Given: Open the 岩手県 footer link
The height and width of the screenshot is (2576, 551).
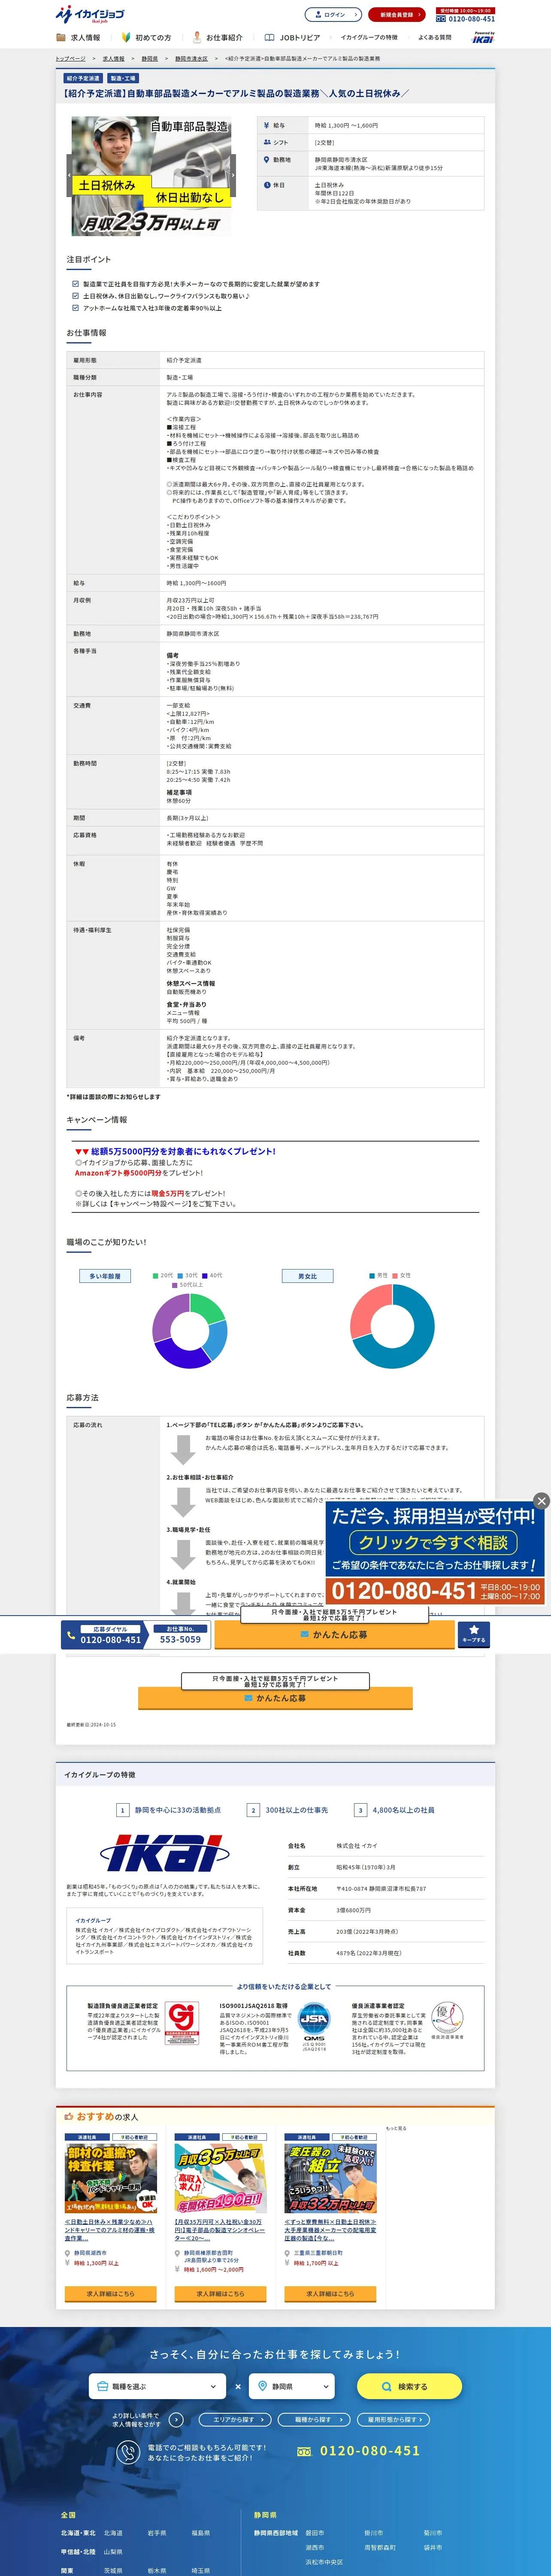Looking at the screenshot, I should (x=157, y=2533).
